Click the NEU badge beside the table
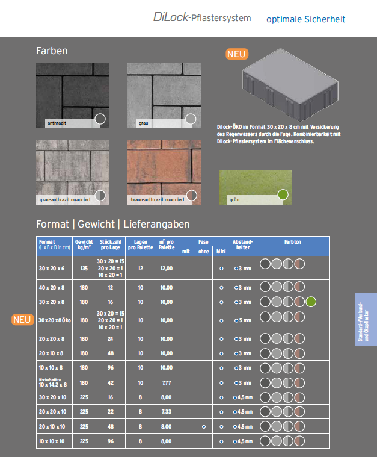Screen dimensions: 377x457 click(x=23, y=319)
